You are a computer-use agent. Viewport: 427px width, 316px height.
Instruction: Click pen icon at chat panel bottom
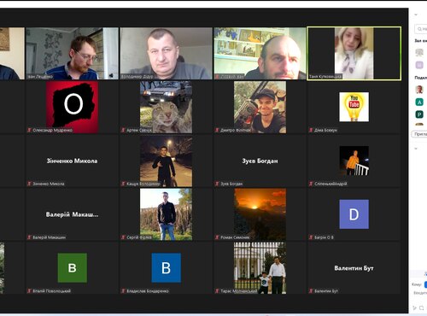click(415, 307)
